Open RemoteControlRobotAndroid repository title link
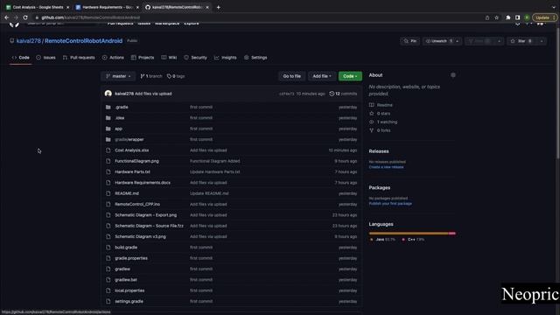This screenshot has width=560, height=315. pos(84,41)
